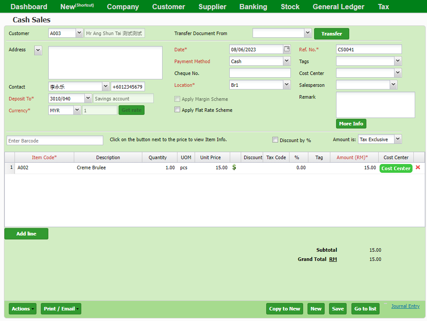Expand the Currency selector showing MYR
The width and height of the screenshot is (427, 321).
(x=77, y=110)
